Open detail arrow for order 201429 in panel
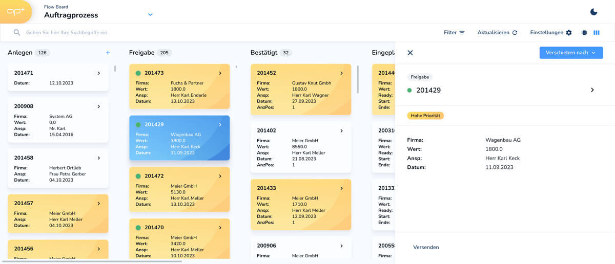The image size is (615, 264). [592, 90]
